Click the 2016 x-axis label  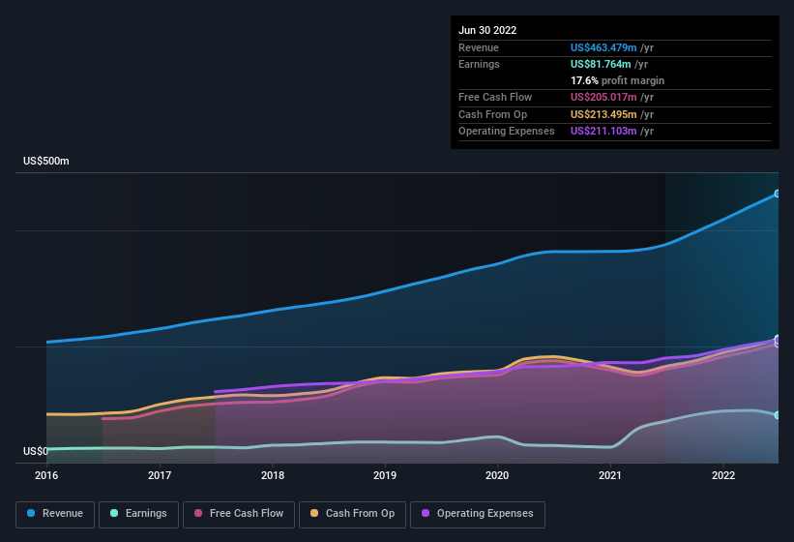click(46, 475)
